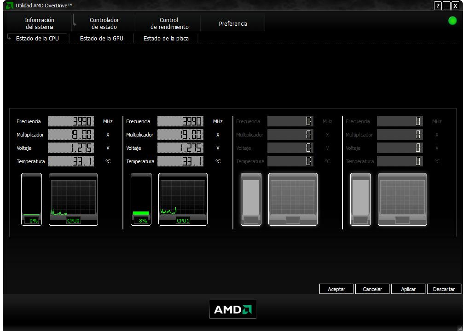463x331 pixels.
Task: Click the AMD OverDrive title bar icon
Action: pos(9,6)
